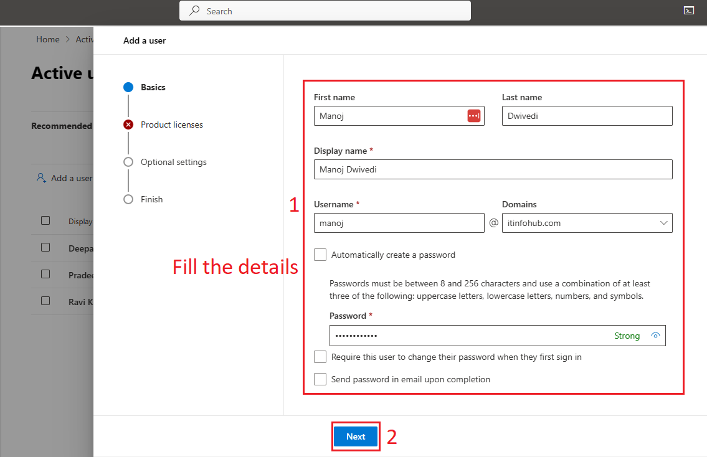Open the Active users breadcrumb link
707x457 pixels.
click(x=84, y=40)
